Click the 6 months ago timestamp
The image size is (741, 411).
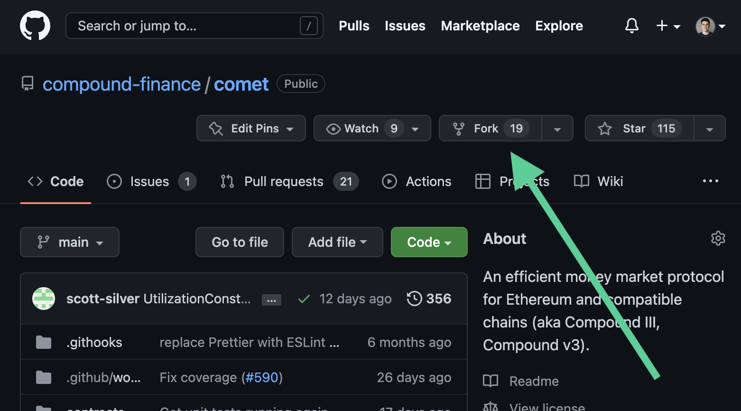click(x=409, y=342)
